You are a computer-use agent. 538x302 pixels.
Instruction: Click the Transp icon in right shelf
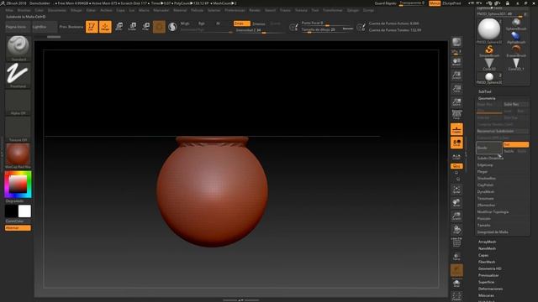[456, 257]
